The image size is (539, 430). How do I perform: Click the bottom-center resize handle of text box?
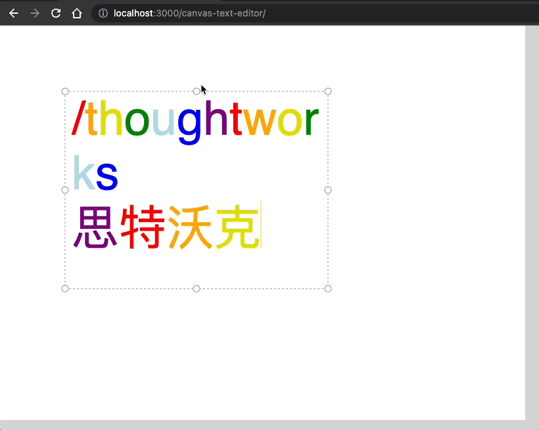pyautogui.click(x=197, y=289)
